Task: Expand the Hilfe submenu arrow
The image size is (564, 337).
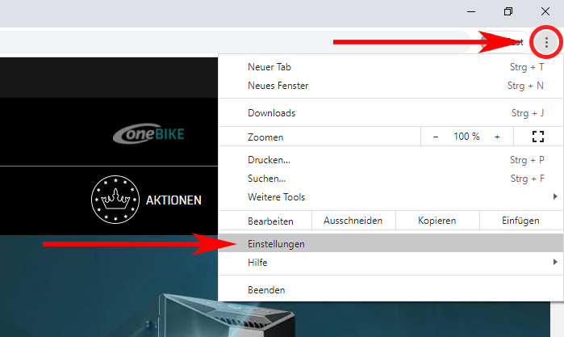Action: click(555, 262)
